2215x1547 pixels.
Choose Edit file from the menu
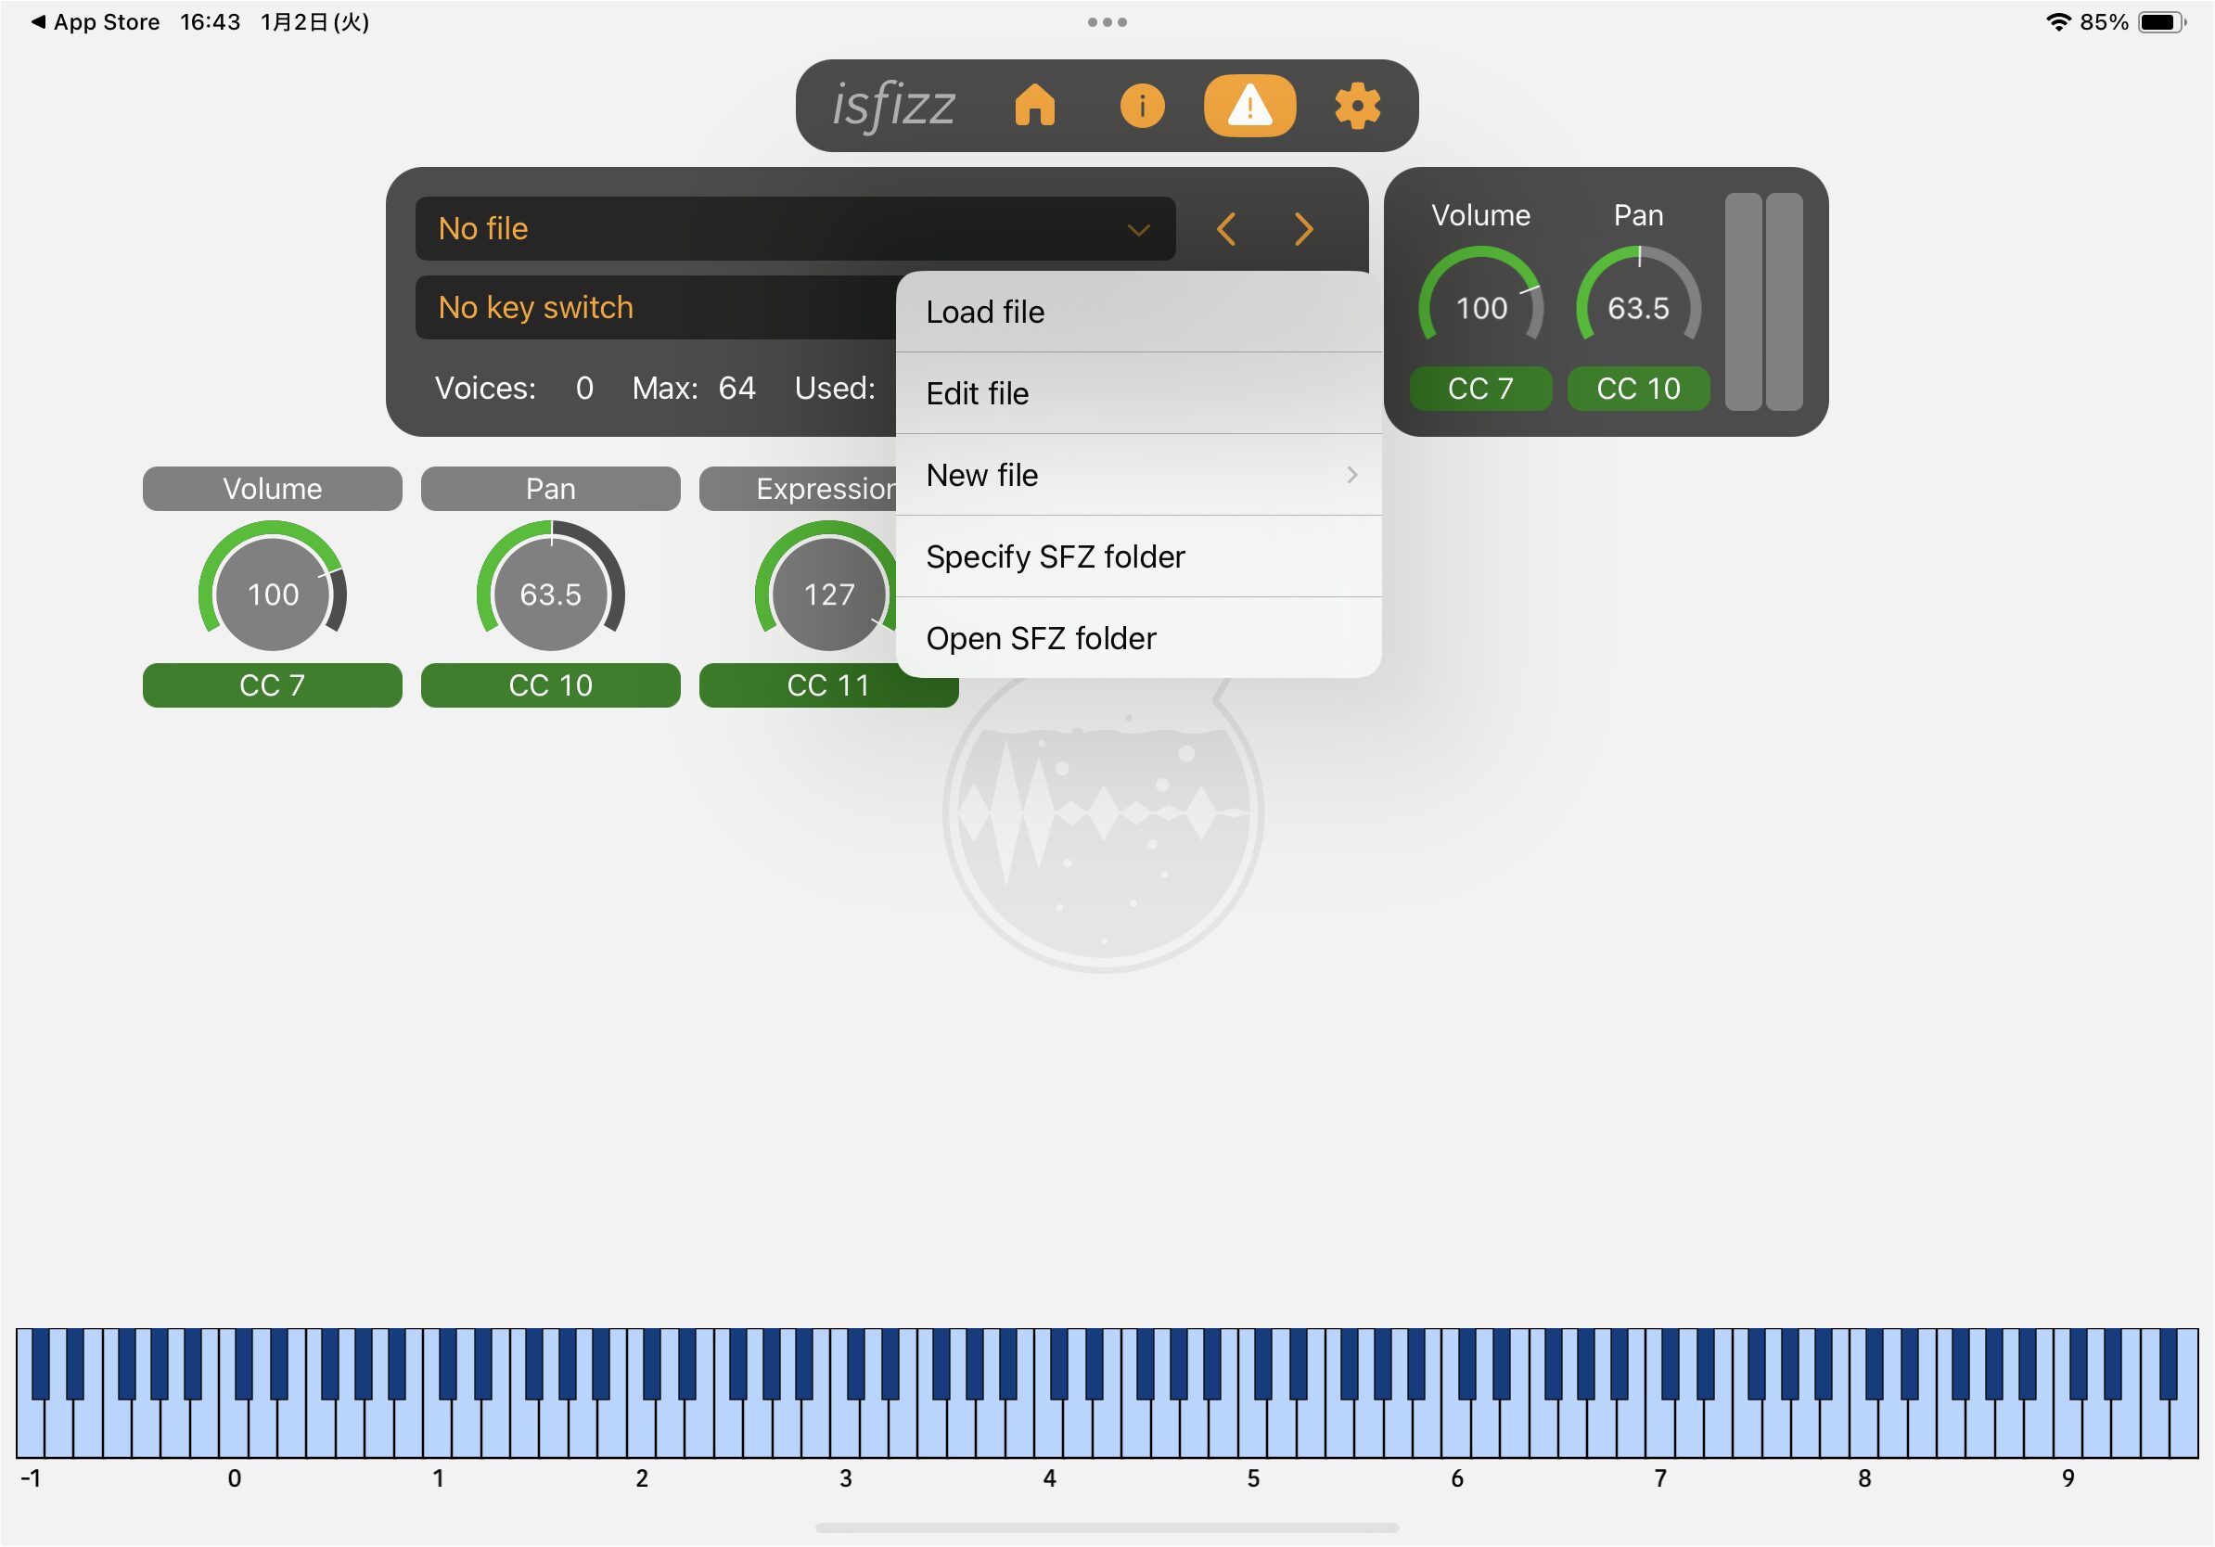[x=1138, y=393]
